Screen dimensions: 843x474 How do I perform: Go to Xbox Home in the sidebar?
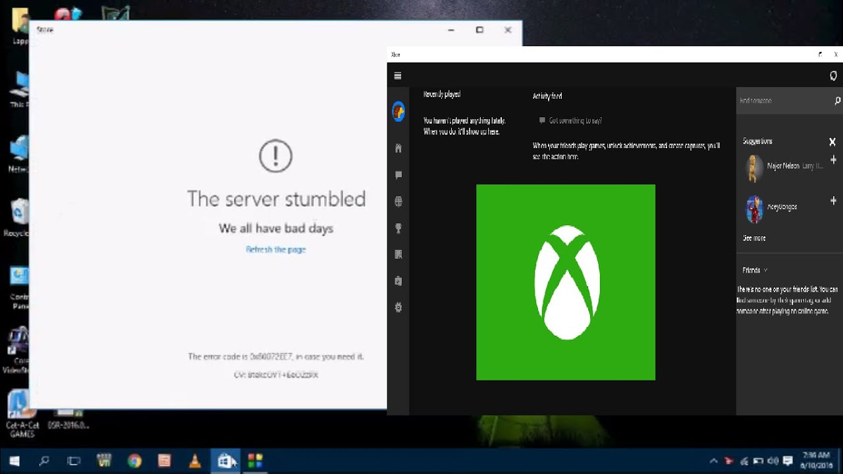point(398,148)
